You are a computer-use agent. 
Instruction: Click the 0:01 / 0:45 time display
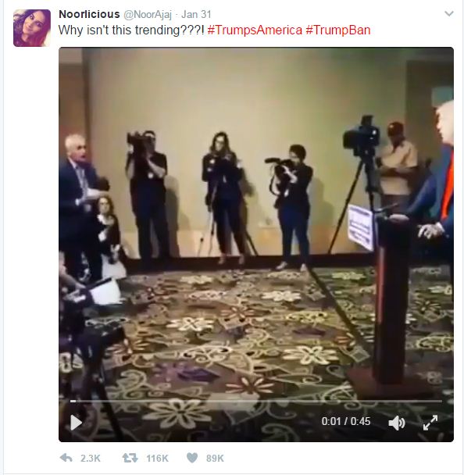pyautogui.click(x=346, y=421)
